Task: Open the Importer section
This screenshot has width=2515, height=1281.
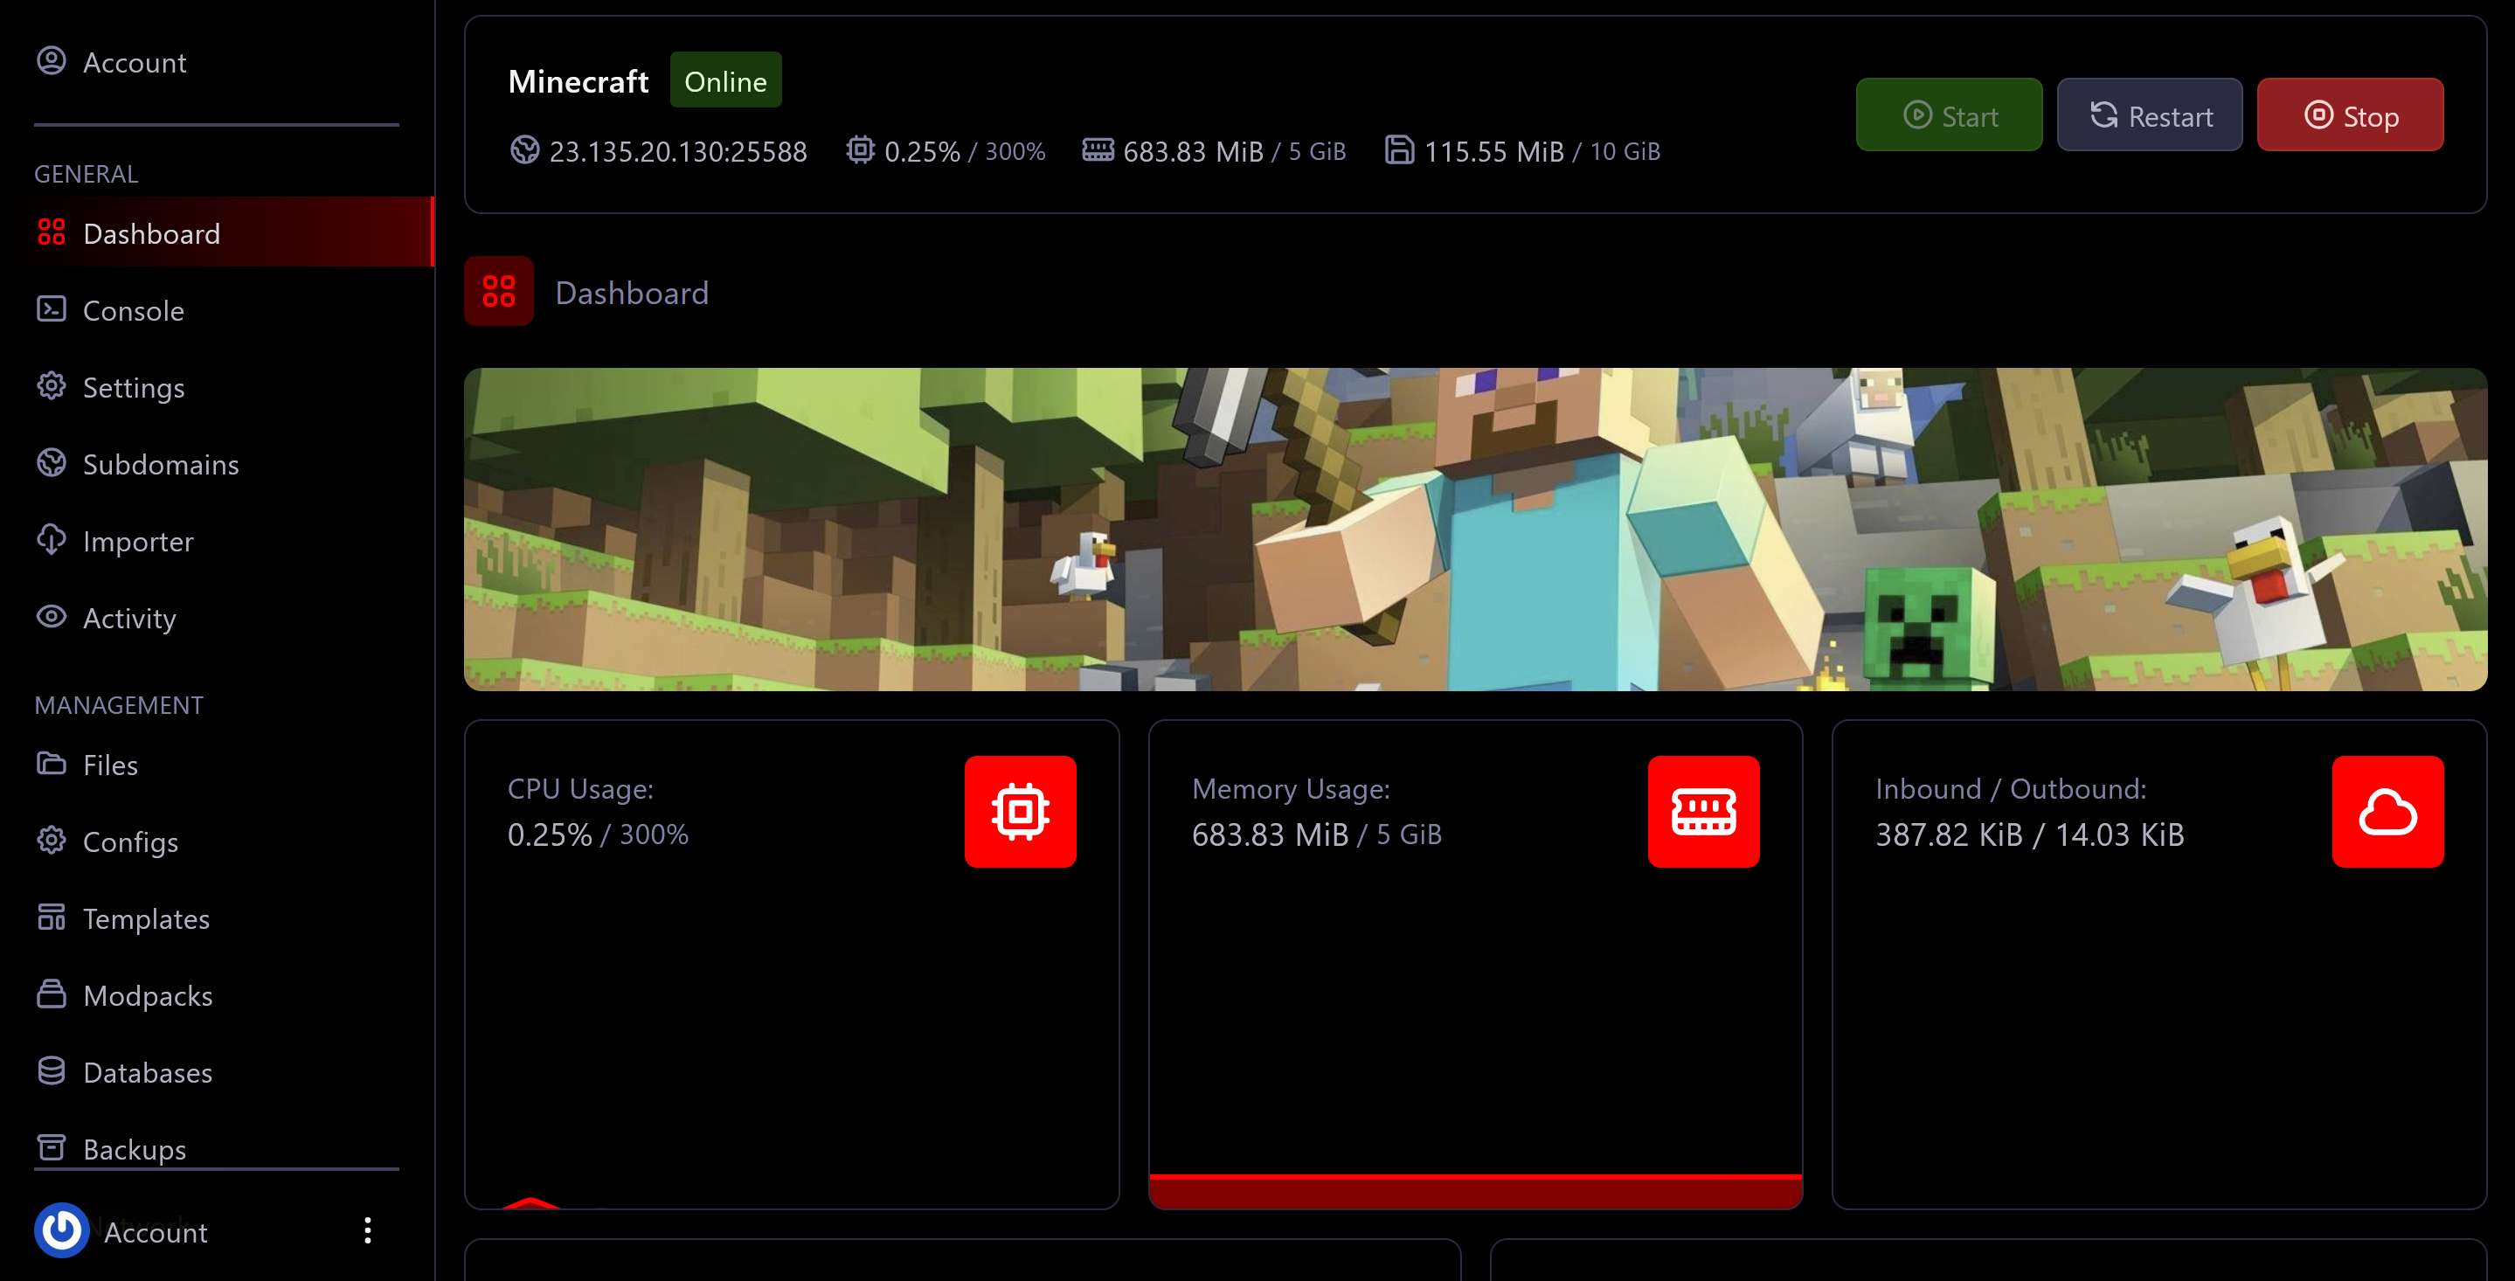Action: tap(138, 541)
